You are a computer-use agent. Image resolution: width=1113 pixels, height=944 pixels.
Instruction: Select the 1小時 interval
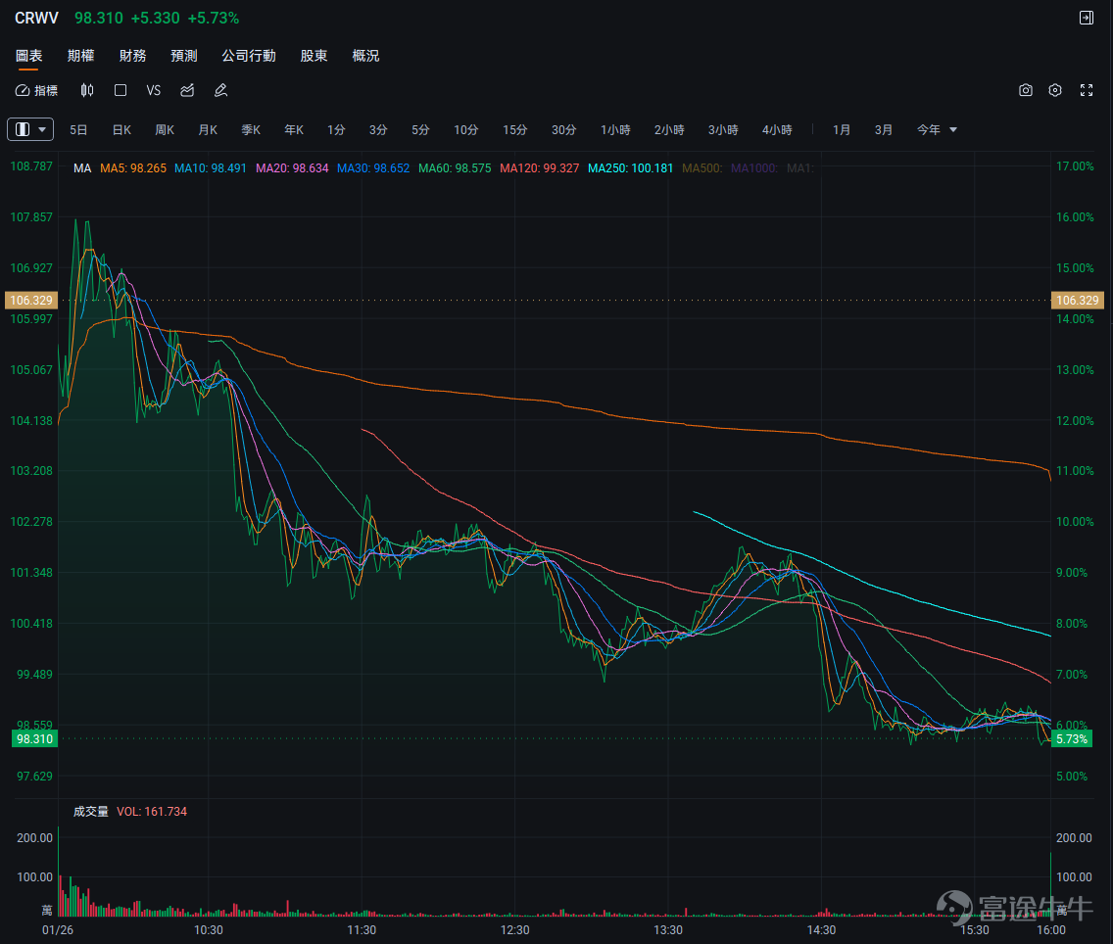coord(615,130)
